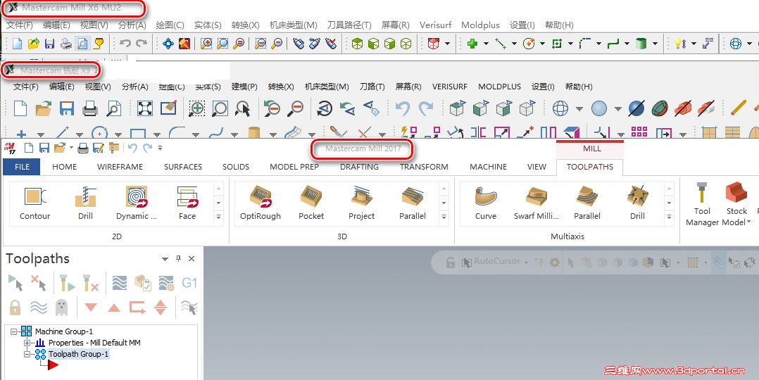The image size is (759, 380).
Task: Expand the 2D toolpaths gallery
Action: click(x=219, y=217)
